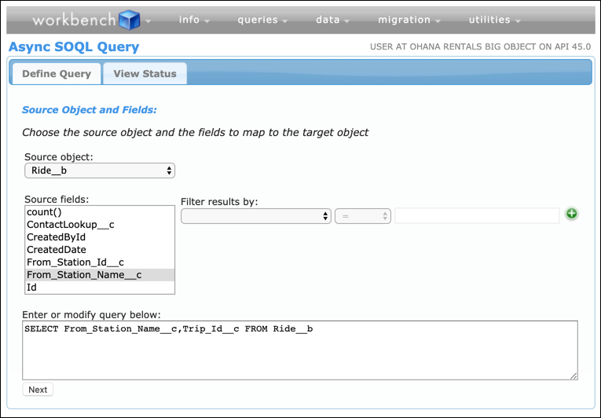Screen dimensions: 601x418
Task: Click the filter value input field
Action: 477,216
